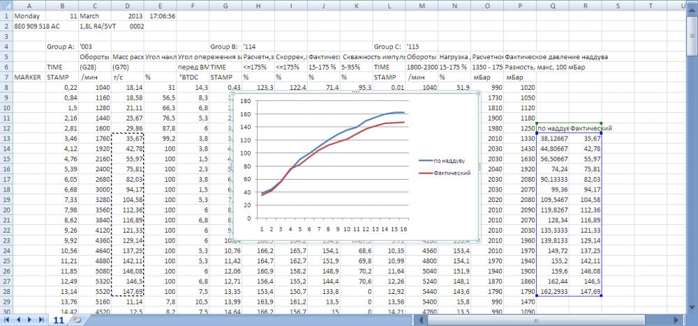Click the time cell 17:06:56

coord(161,16)
